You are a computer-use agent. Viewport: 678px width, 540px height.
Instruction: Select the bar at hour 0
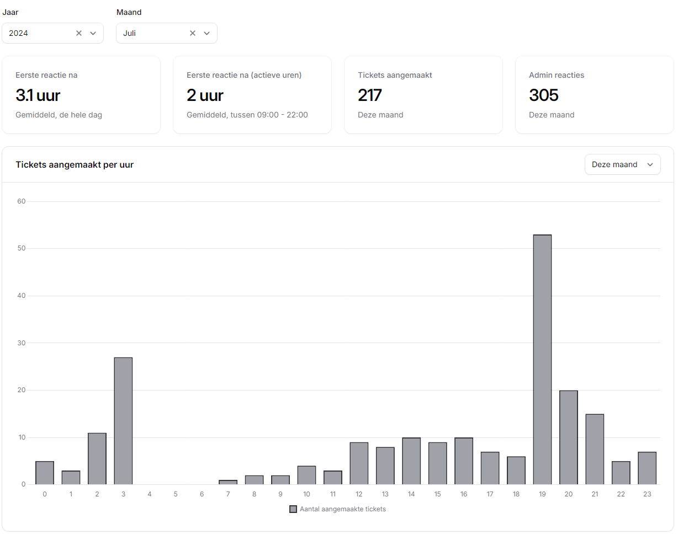(x=45, y=473)
